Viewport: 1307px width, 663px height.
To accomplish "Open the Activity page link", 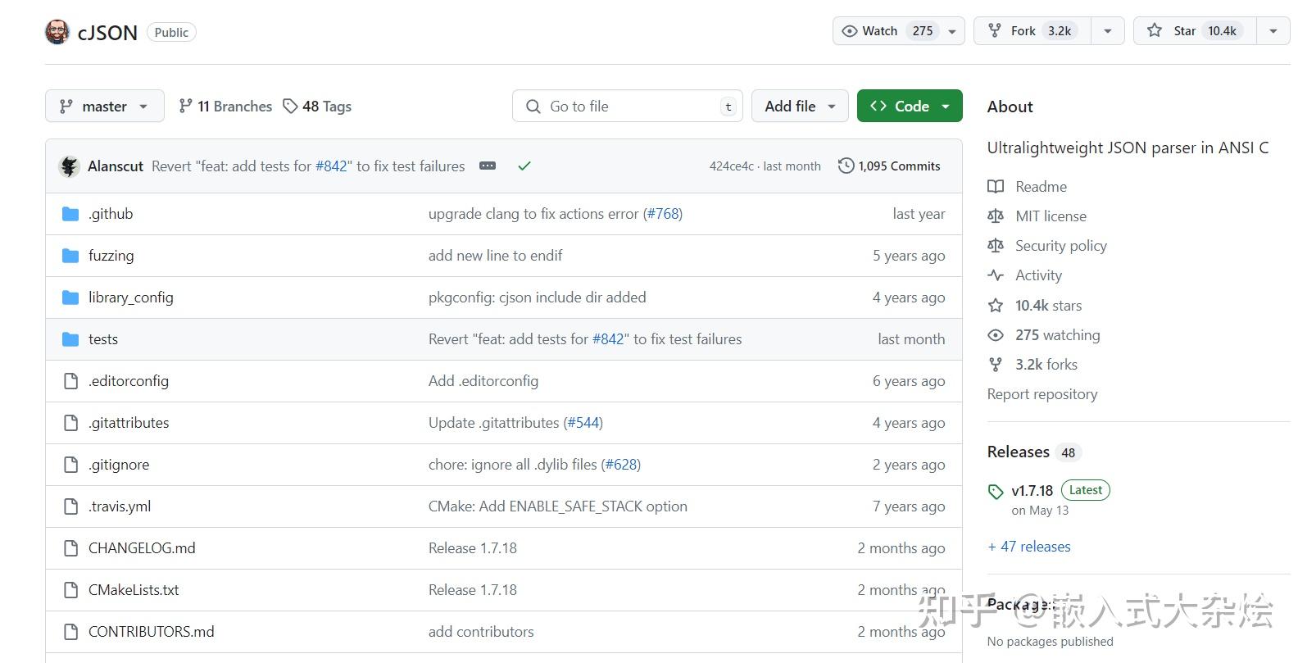I will (x=1038, y=275).
